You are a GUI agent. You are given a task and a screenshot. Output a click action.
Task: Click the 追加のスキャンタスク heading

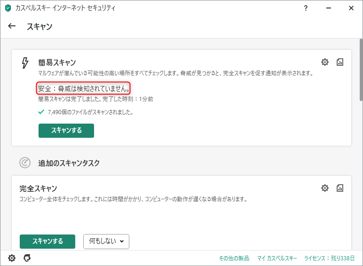click(69, 163)
